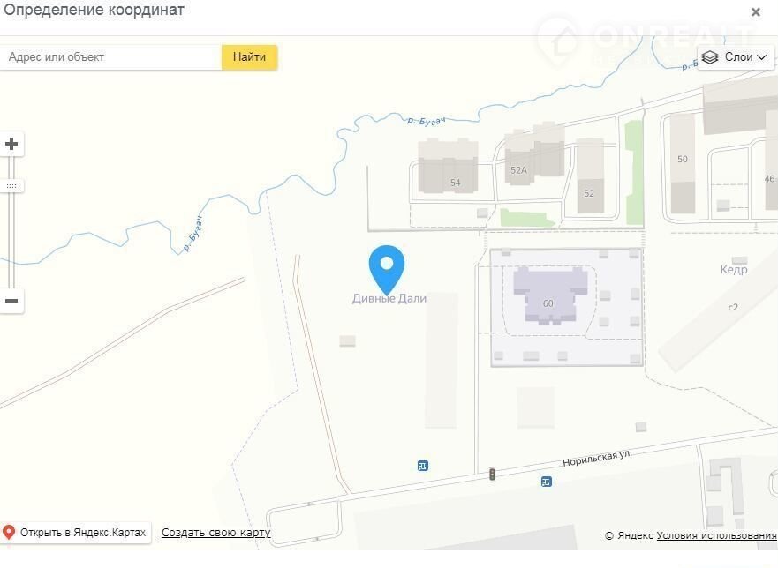Select building 52А on the map
Viewport: 778px width, 568px height.
coord(534,153)
